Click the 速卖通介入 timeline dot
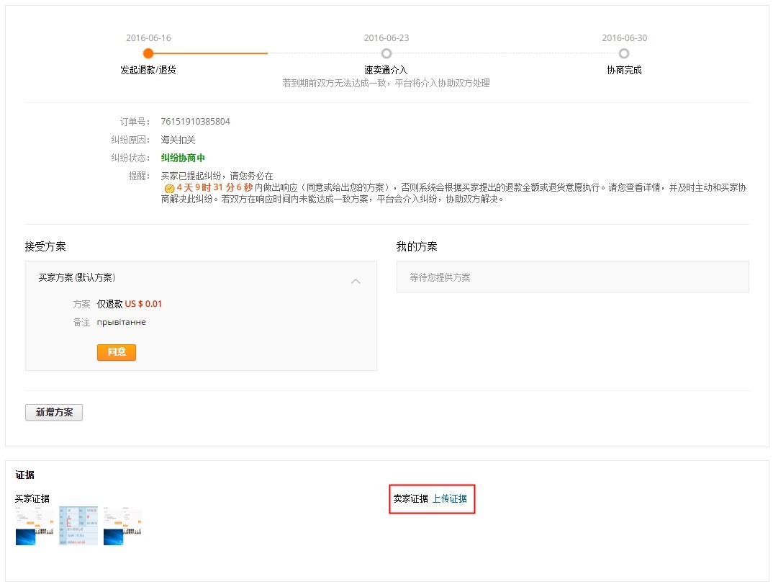Image resolution: width=773 pixels, height=587 pixels. pyautogui.click(x=386, y=53)
